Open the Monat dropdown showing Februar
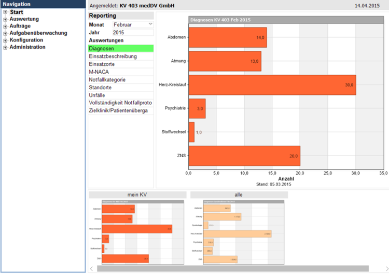Image resolution: width=389 pixels, height=274 pixels. coord(150,24)
